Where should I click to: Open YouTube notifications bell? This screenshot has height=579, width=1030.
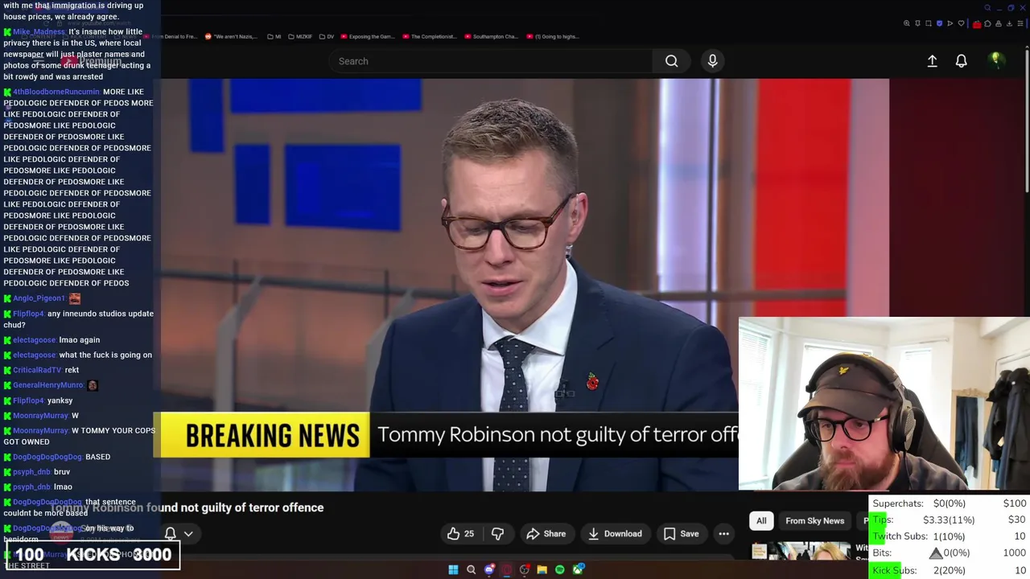[961, 61]
